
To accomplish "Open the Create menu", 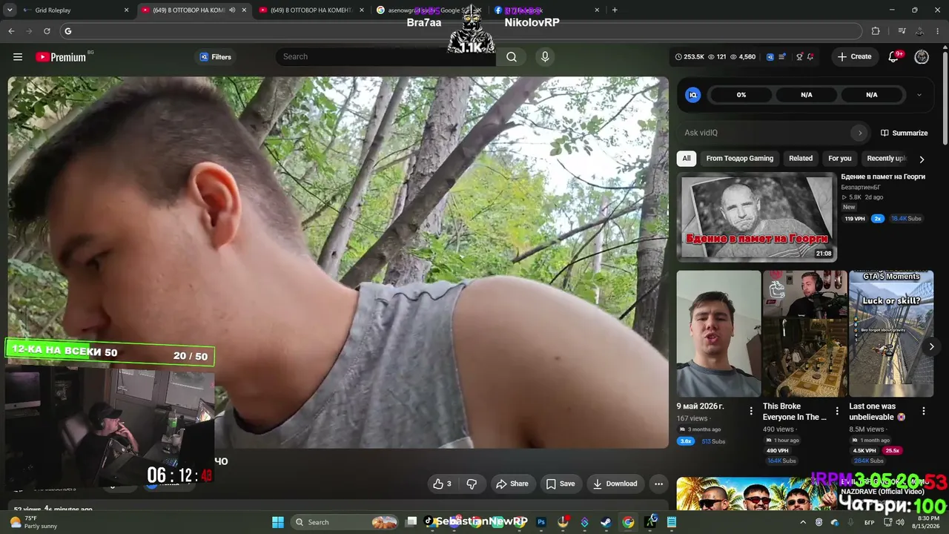I will tap(854, 56).
